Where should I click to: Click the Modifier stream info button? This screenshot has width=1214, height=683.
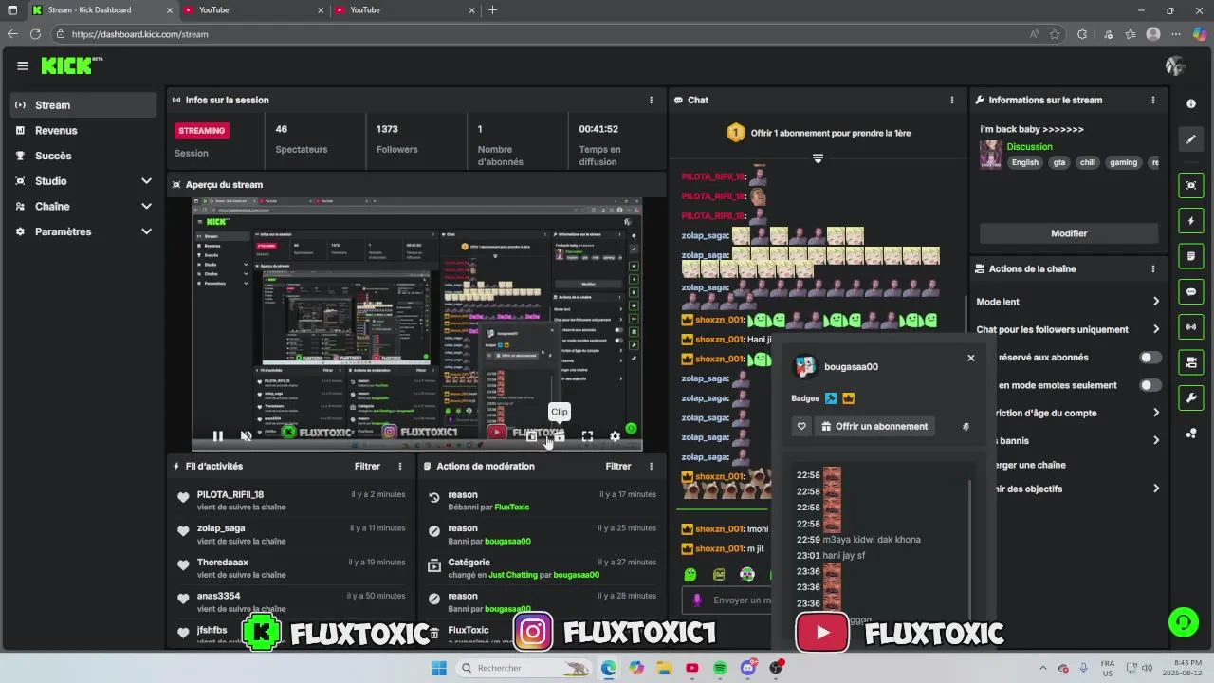[1069, 233]
